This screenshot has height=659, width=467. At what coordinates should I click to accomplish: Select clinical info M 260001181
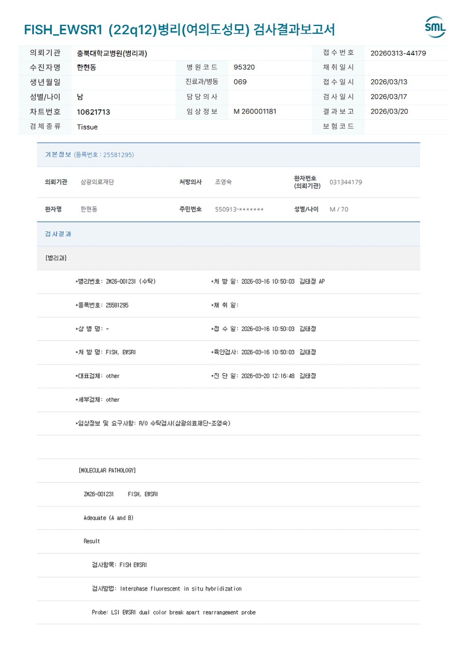pos(255,111)
